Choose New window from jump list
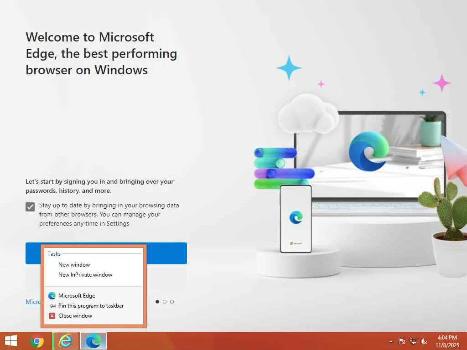The image size is (467, 350). 93,265
